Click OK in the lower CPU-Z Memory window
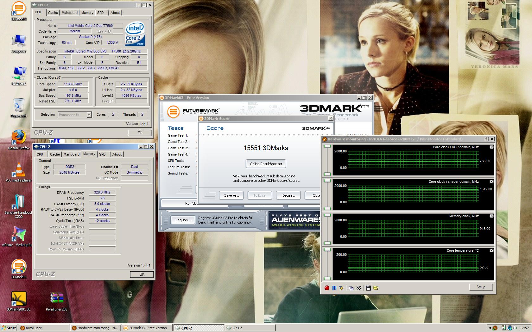Image resolution: width=532 pixels, height=332 pixels. (x=142, y=274)
